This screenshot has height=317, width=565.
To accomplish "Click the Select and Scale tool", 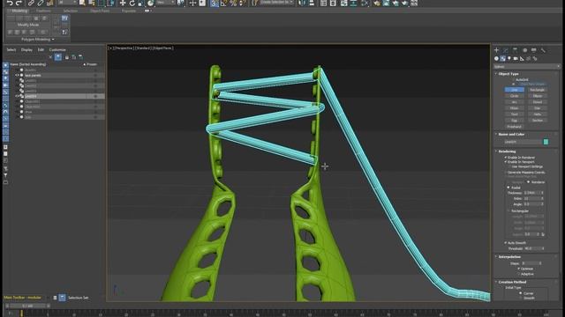I will click(x=141, y=3).
